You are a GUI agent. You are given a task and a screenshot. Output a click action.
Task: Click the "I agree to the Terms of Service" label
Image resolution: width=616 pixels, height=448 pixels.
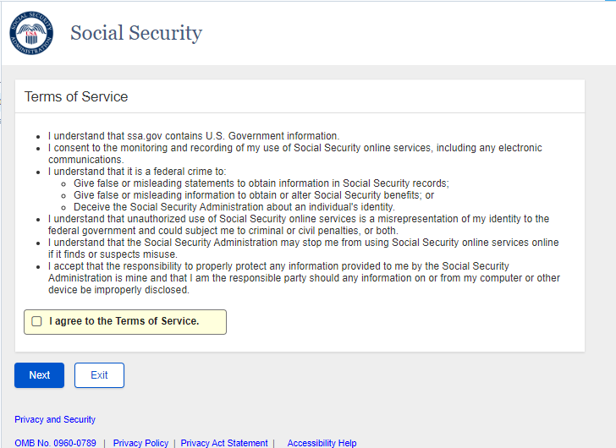124,321
